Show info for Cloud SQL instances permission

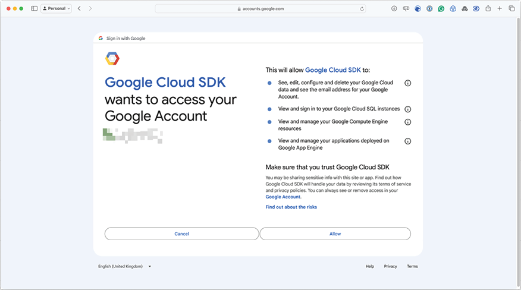pyautogui.click(x=407, y=109)
